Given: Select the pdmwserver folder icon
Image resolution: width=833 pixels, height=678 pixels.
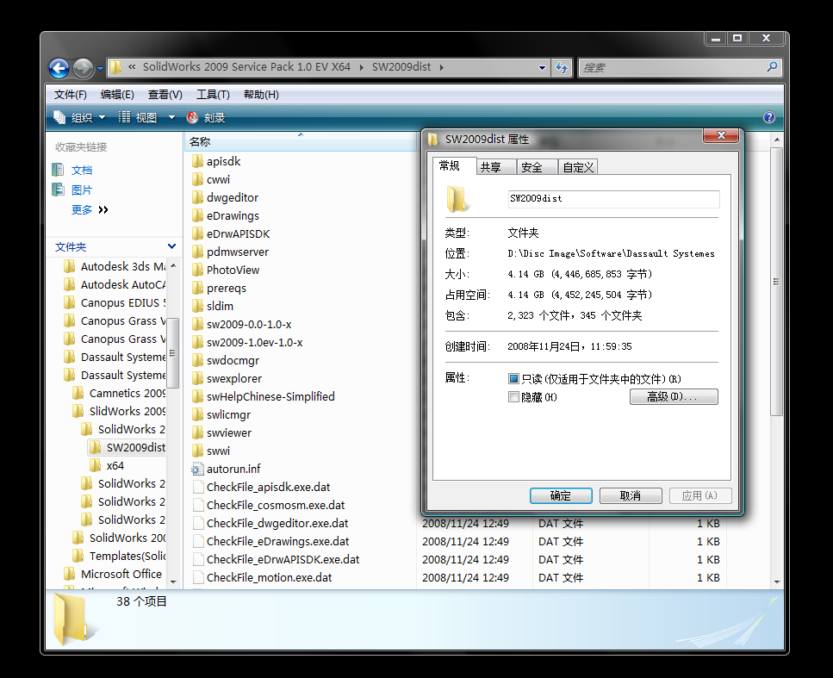Looking at the screenshot, I should (x=197, y=252).
